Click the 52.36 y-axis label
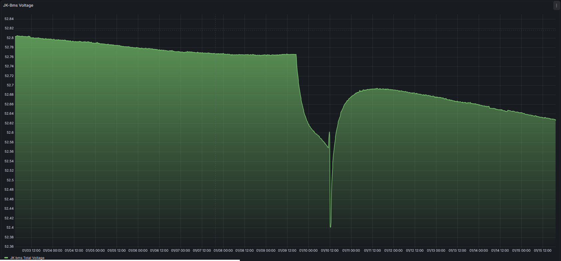Viewport: 561px width, 261px height. click(x=9, y=247)
